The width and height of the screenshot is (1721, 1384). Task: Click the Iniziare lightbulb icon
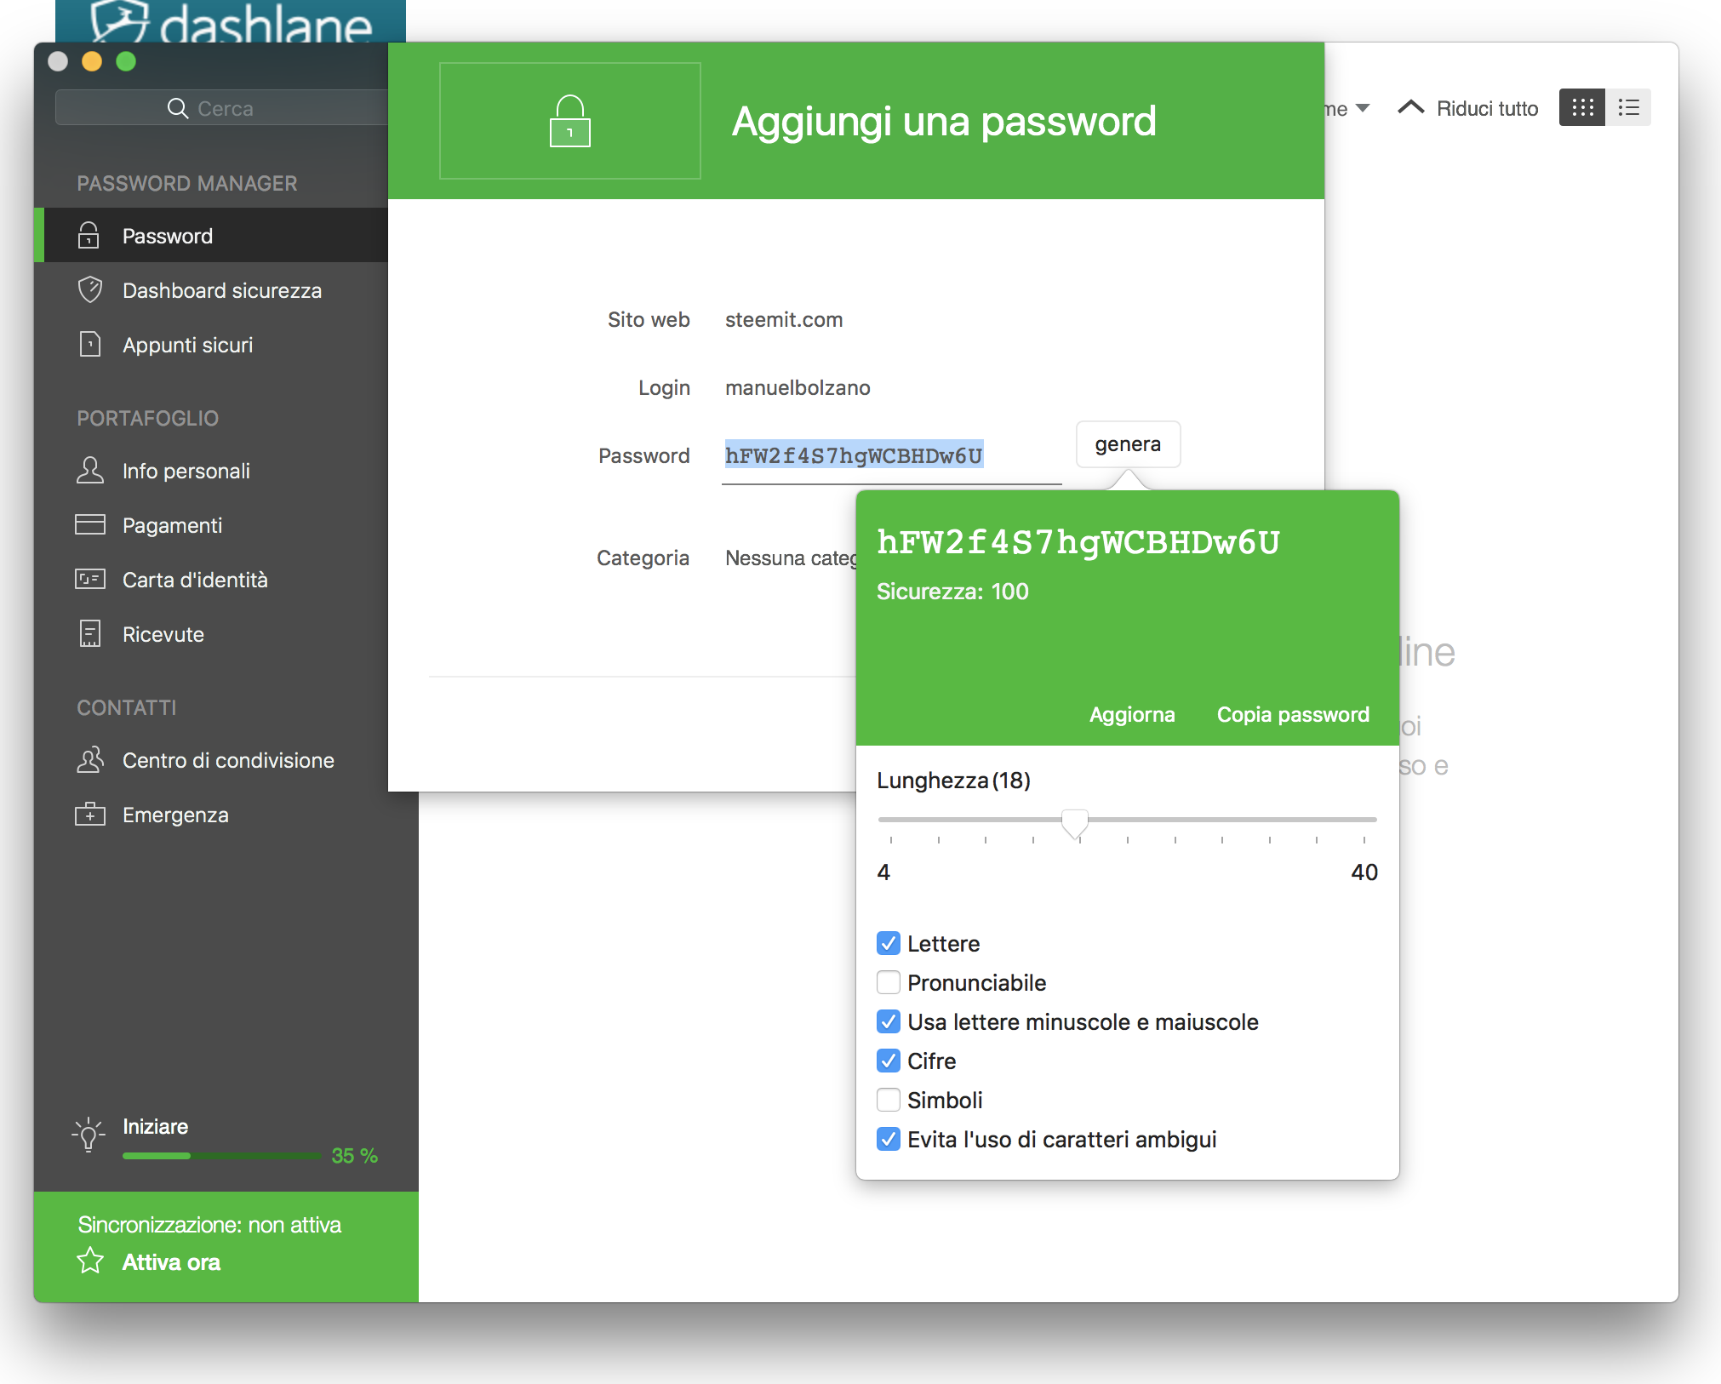89,1135
